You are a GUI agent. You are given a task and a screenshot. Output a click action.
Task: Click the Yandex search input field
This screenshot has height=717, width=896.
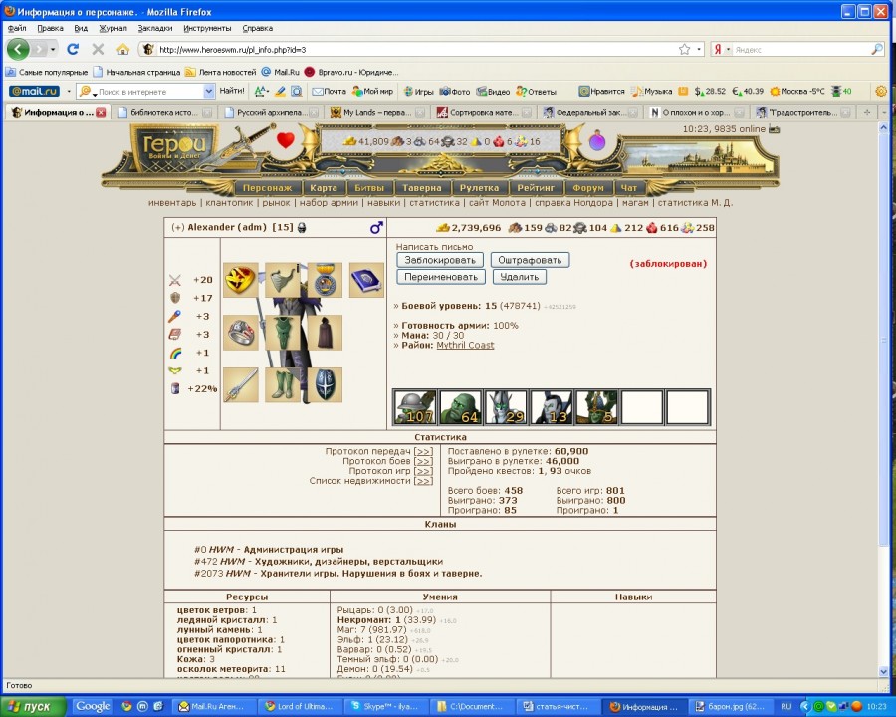[801, 50]
